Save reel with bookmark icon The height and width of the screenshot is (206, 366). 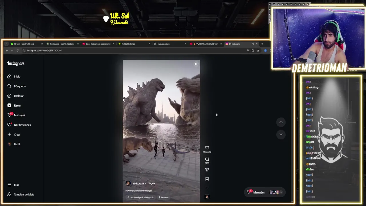pyautogui.click(x=207, y=179)
